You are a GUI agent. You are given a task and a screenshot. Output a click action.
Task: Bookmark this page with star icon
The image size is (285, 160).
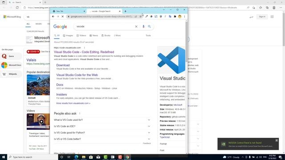pos(141,16)
